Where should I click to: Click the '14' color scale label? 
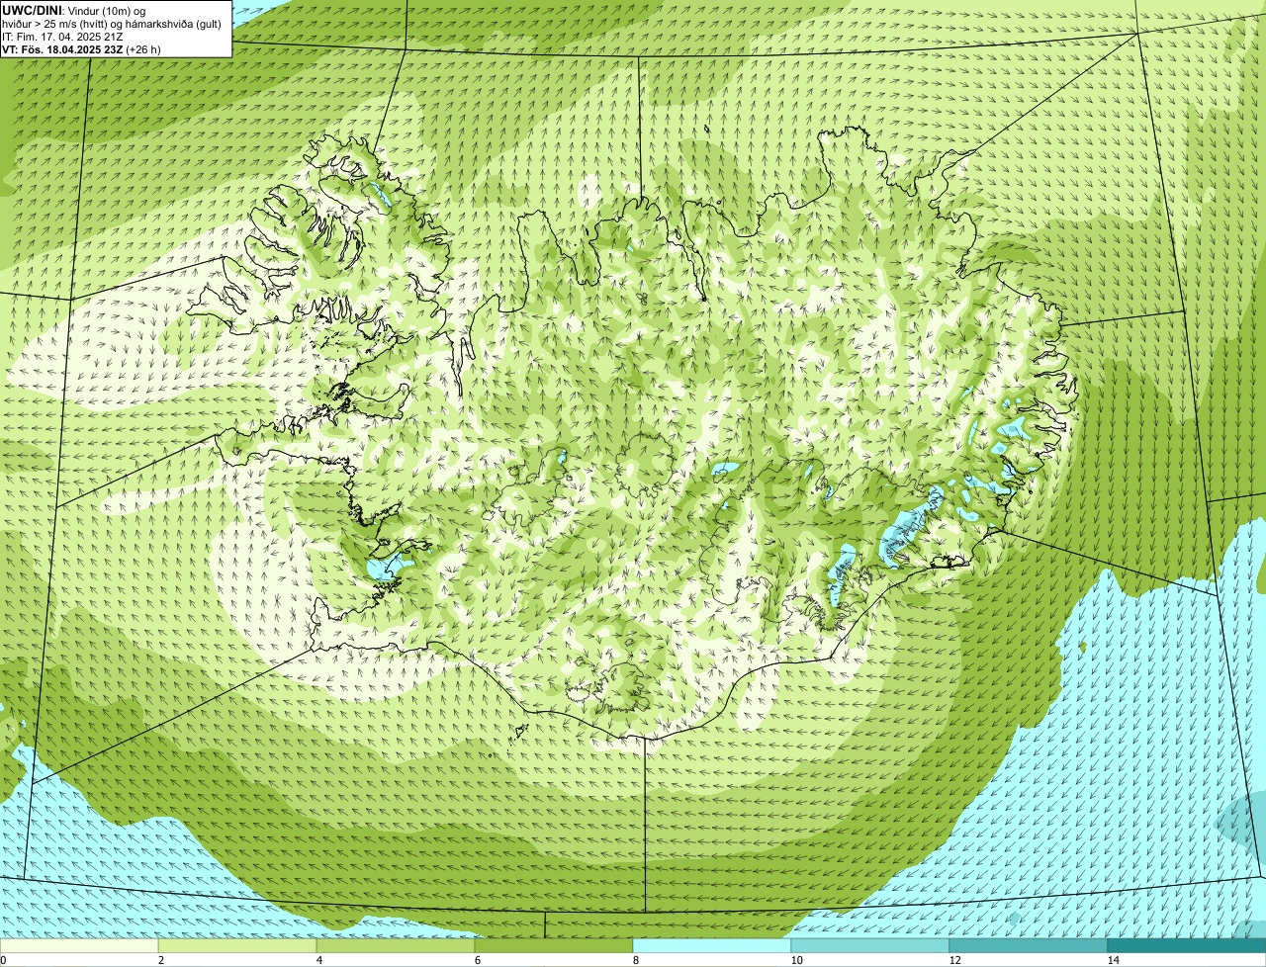(1113, 960)
